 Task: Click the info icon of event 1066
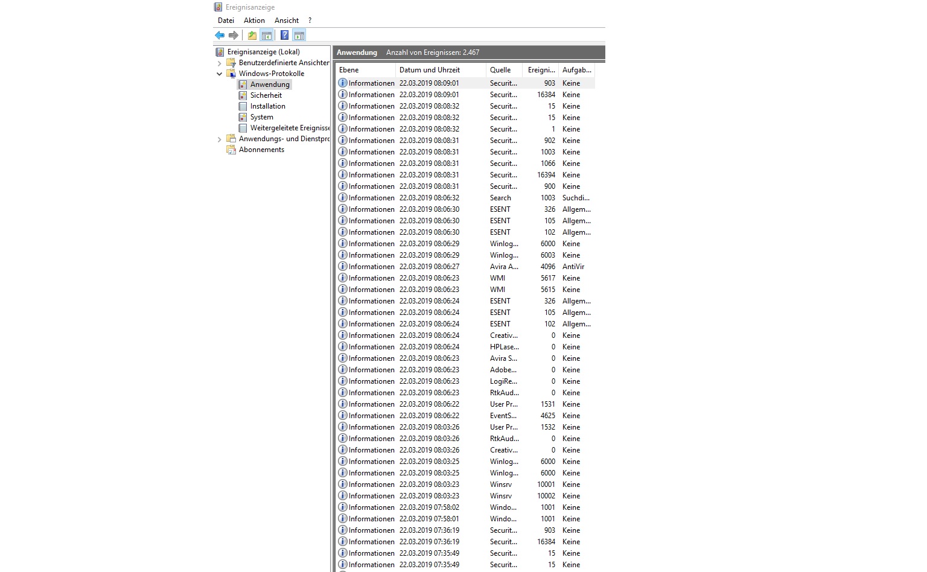(x=343, y=163)
